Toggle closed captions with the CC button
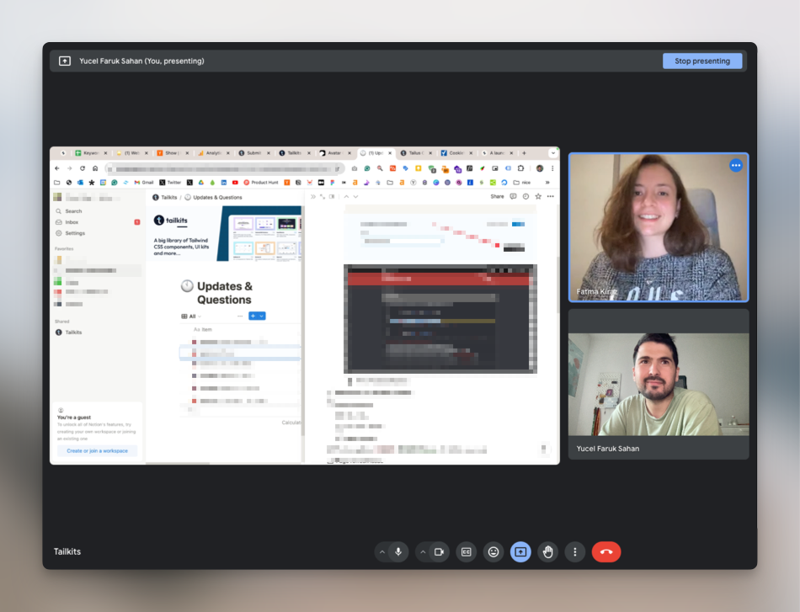This screenshot has width=800, height=612. tap(466, 552)
